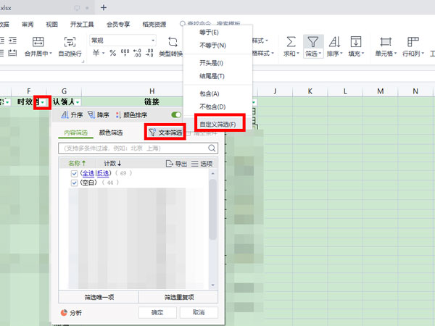
Task: Open the filter dropdown on 认领人 column
Action: point(77,102)
